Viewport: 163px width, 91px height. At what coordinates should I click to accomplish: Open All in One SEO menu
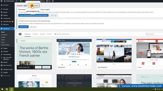[7, 65]
